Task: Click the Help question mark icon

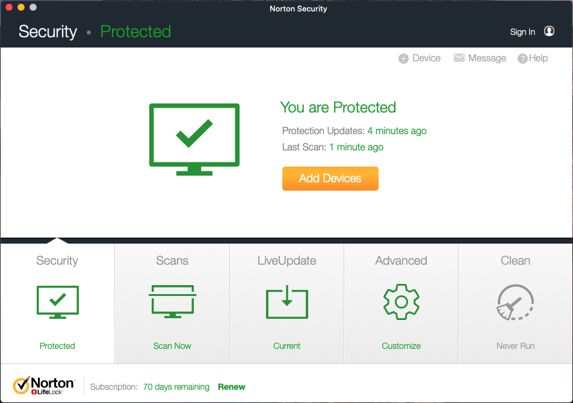Action: click(x=522, y=58)
